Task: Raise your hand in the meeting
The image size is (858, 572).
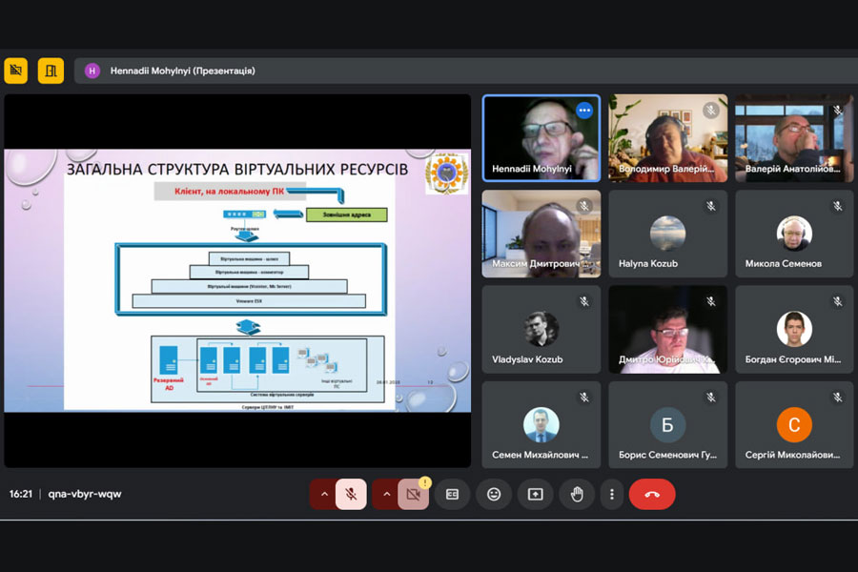Action: pos(577,494)
